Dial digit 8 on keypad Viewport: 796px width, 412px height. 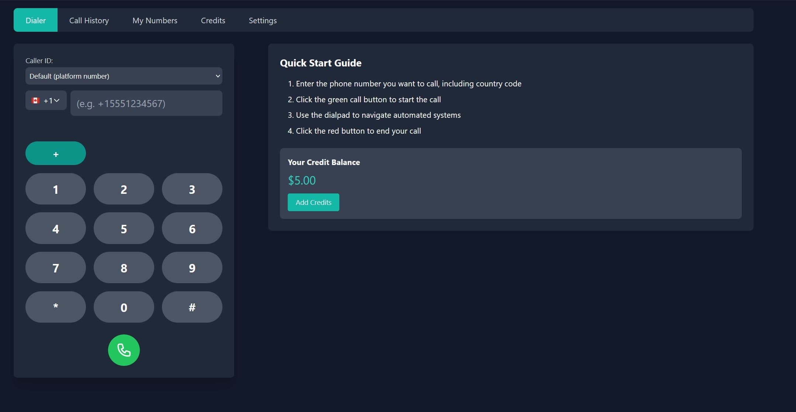(x=124, y=268)
